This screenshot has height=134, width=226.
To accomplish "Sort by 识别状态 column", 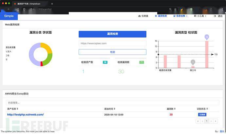I will click(202, 109).
